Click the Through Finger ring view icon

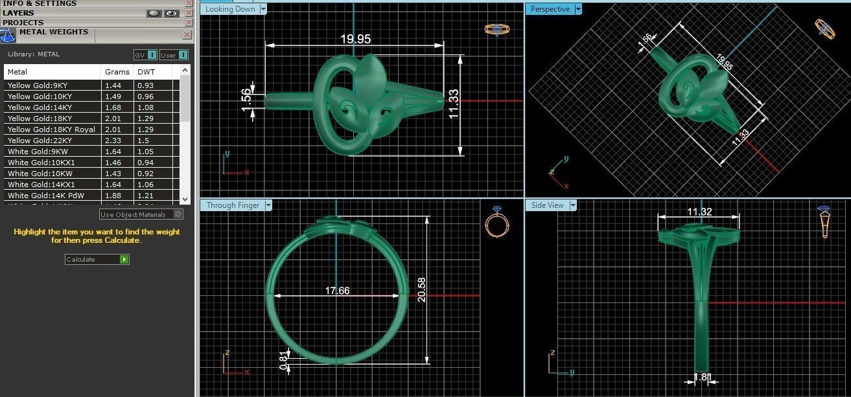(x=497, y=222)
